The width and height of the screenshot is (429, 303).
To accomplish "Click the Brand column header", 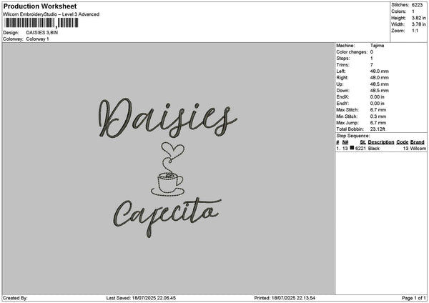I will coord(417,142).
